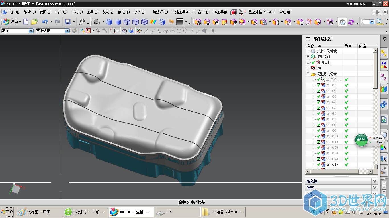The image size is (389, 218).
Task: Redo with the grey forward arrow
Action: point(57,22)
